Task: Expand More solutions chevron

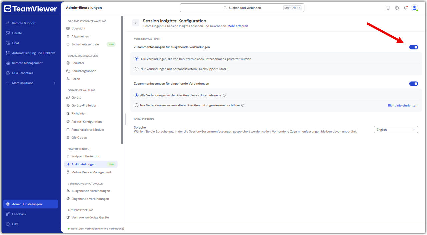Action: point(55,83)
